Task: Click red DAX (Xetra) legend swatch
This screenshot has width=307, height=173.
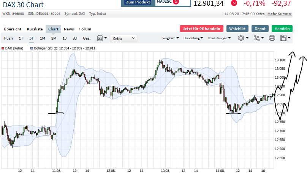Action: click(x=3, y=48)
